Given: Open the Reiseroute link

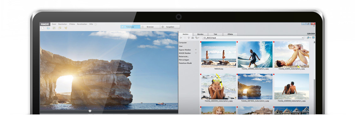Looking at the screenshot, I should (x=184, y=56).
